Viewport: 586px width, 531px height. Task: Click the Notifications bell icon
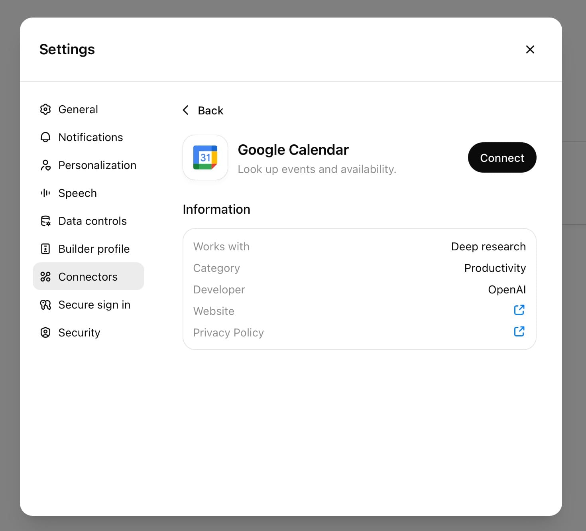45,137
